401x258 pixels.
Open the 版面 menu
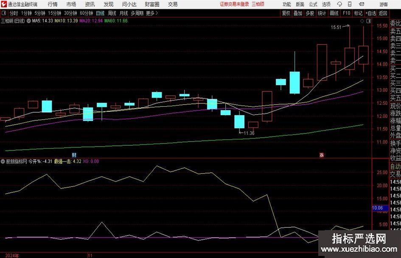300,4
